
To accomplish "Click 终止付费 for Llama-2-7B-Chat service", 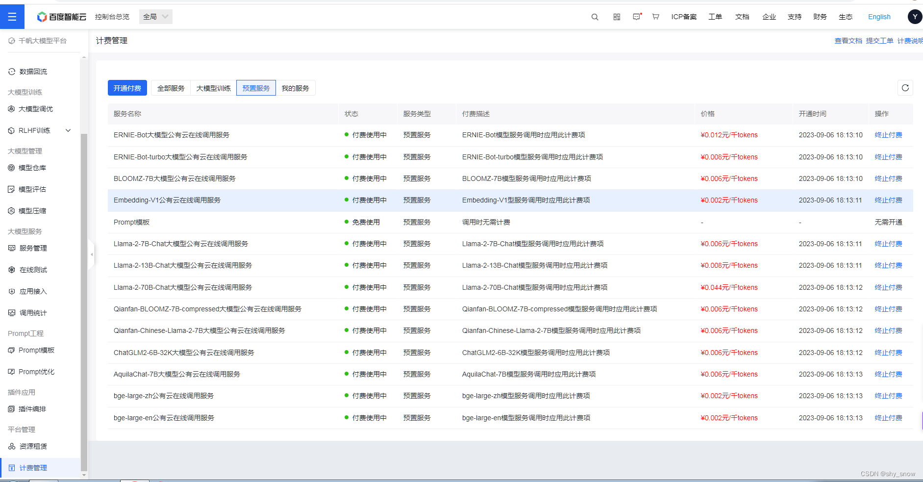I will point(889,244).
